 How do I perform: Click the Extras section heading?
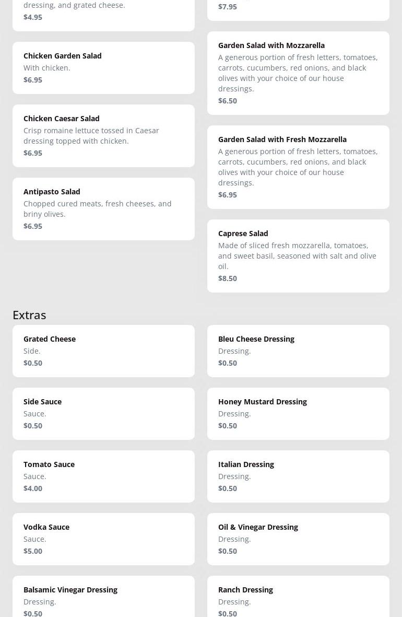(x=29, y=315)
